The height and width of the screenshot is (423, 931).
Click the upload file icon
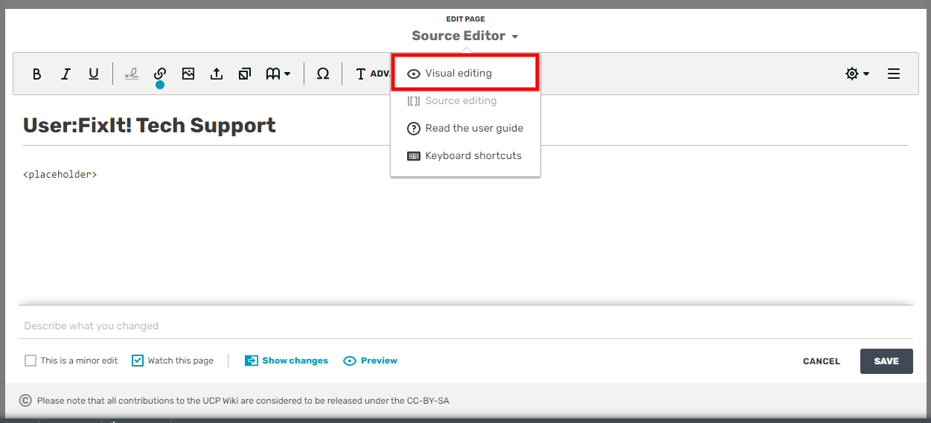pyautogui.click(x=217, y=74)
